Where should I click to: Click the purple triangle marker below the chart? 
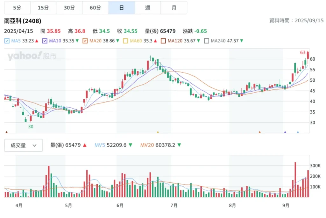[x=285, y=132]
